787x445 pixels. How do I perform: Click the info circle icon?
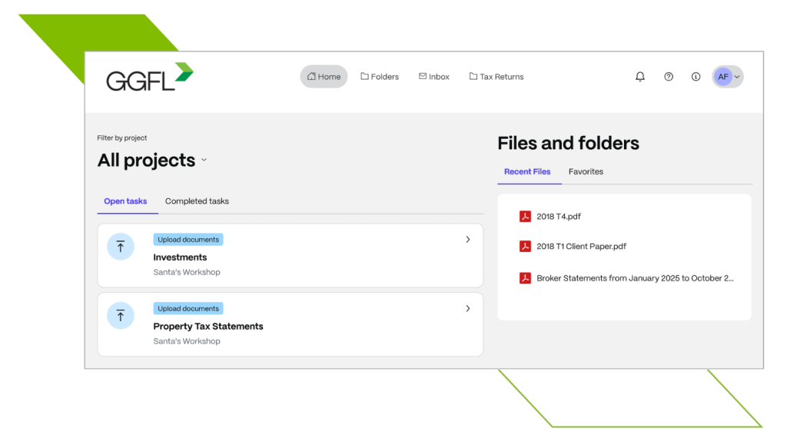(x=696, y=77)
